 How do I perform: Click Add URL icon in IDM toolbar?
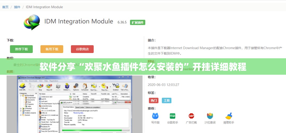23,86
